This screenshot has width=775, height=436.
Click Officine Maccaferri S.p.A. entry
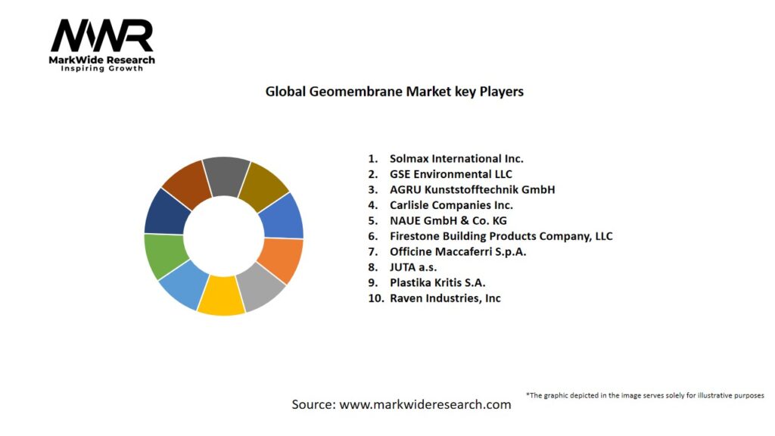(457, 251)
